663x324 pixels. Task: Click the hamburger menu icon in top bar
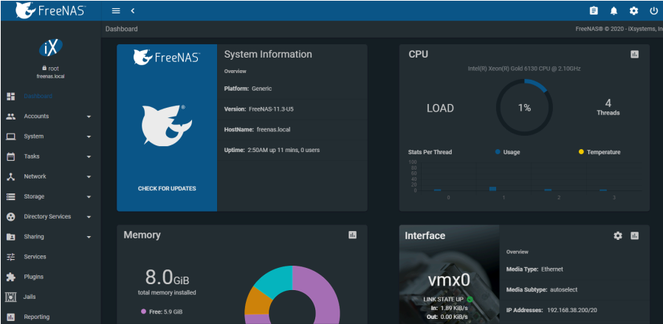coord(116,11)
